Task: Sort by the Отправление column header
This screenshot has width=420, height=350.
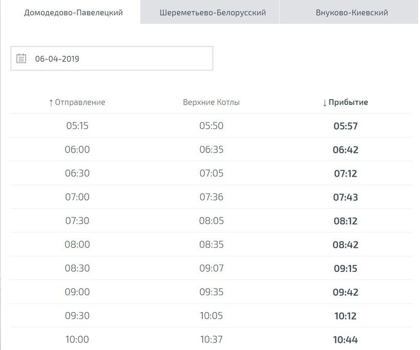Action: click(x=77, y=102)
